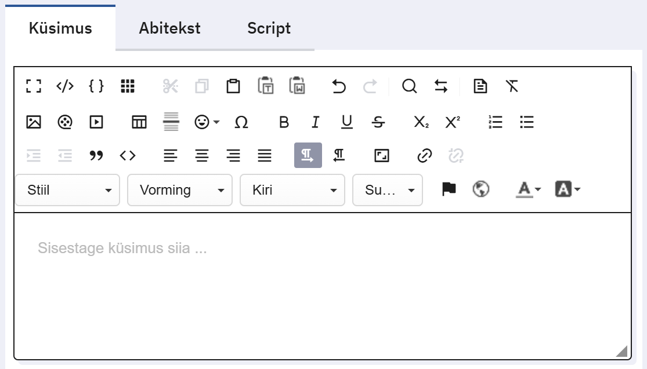This screenshot has width=647, height=369.
Task: Insert a link with the chain icon
Action: 425,155
